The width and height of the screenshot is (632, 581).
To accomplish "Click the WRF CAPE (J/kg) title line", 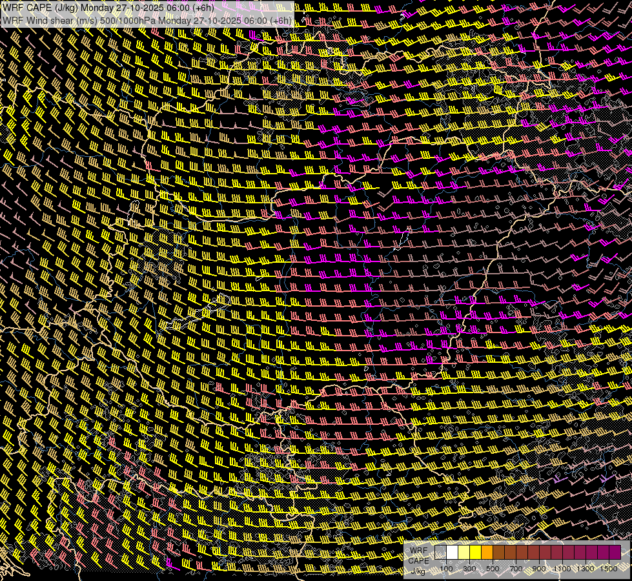I will pyautogui.click(x=108, y=8).
